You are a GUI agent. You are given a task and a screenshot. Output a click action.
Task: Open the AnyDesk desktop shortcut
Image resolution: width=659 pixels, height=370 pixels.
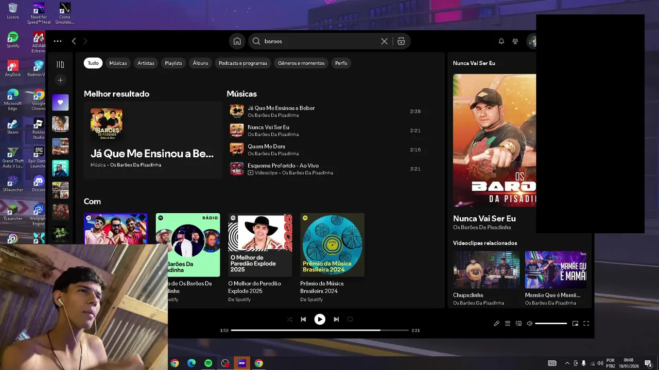click(13, 69)
